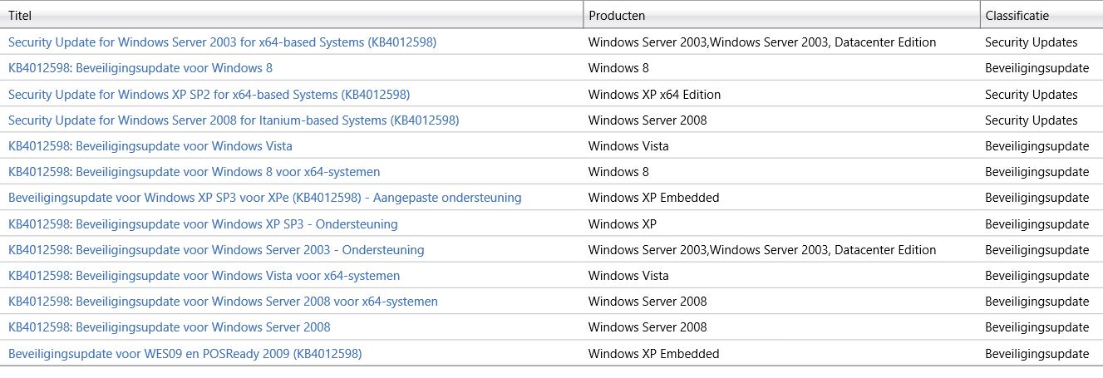Open Security Update for Windows Server 2003 x64 link

click(x=222, y=42)
